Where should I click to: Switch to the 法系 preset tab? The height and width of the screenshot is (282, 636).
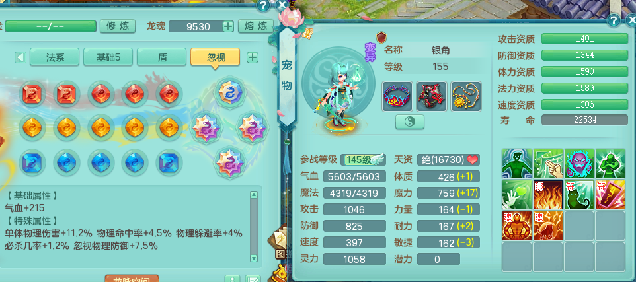(x=55, y=57)
